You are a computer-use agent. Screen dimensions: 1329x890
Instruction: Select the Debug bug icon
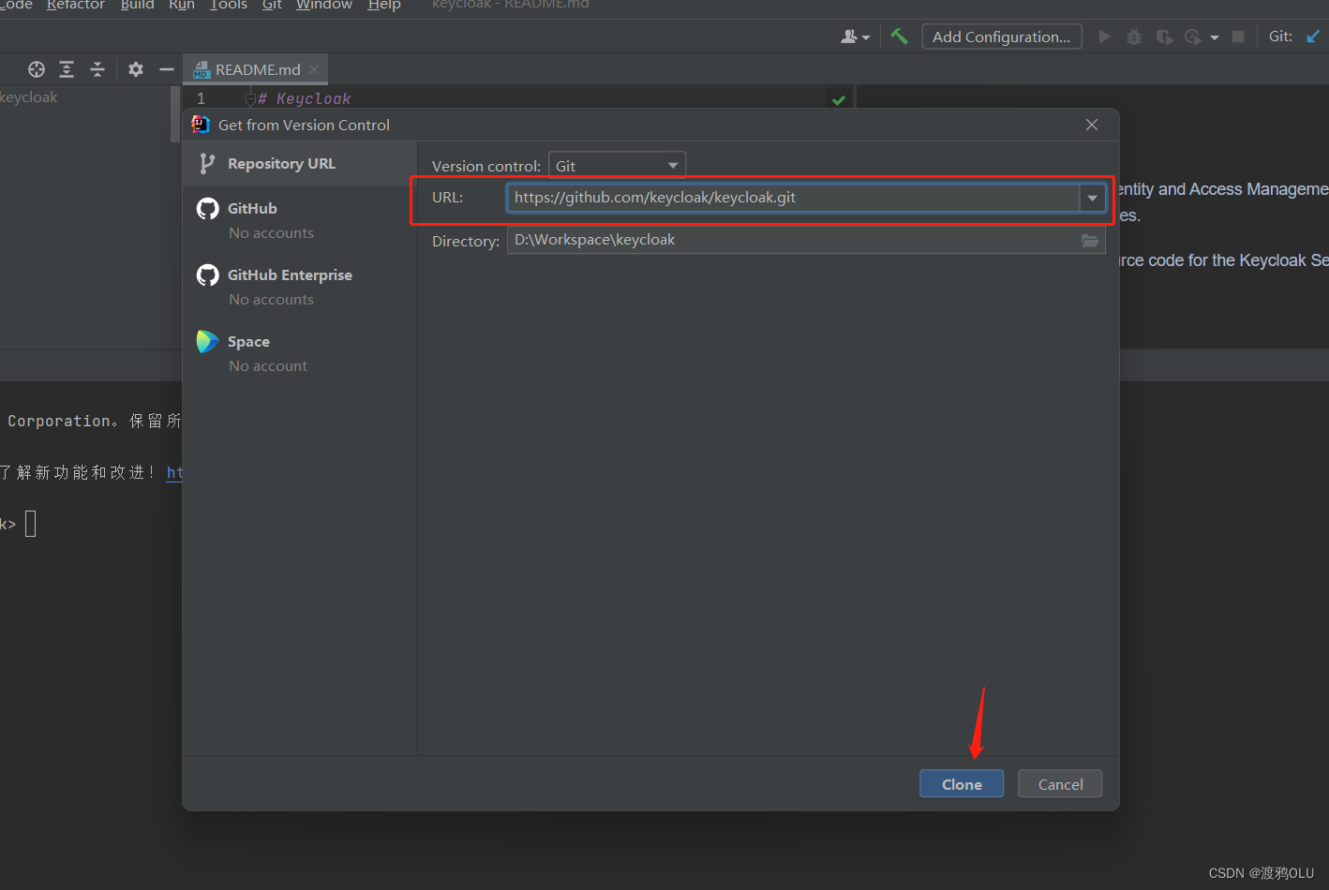[x=1133, y=37]
